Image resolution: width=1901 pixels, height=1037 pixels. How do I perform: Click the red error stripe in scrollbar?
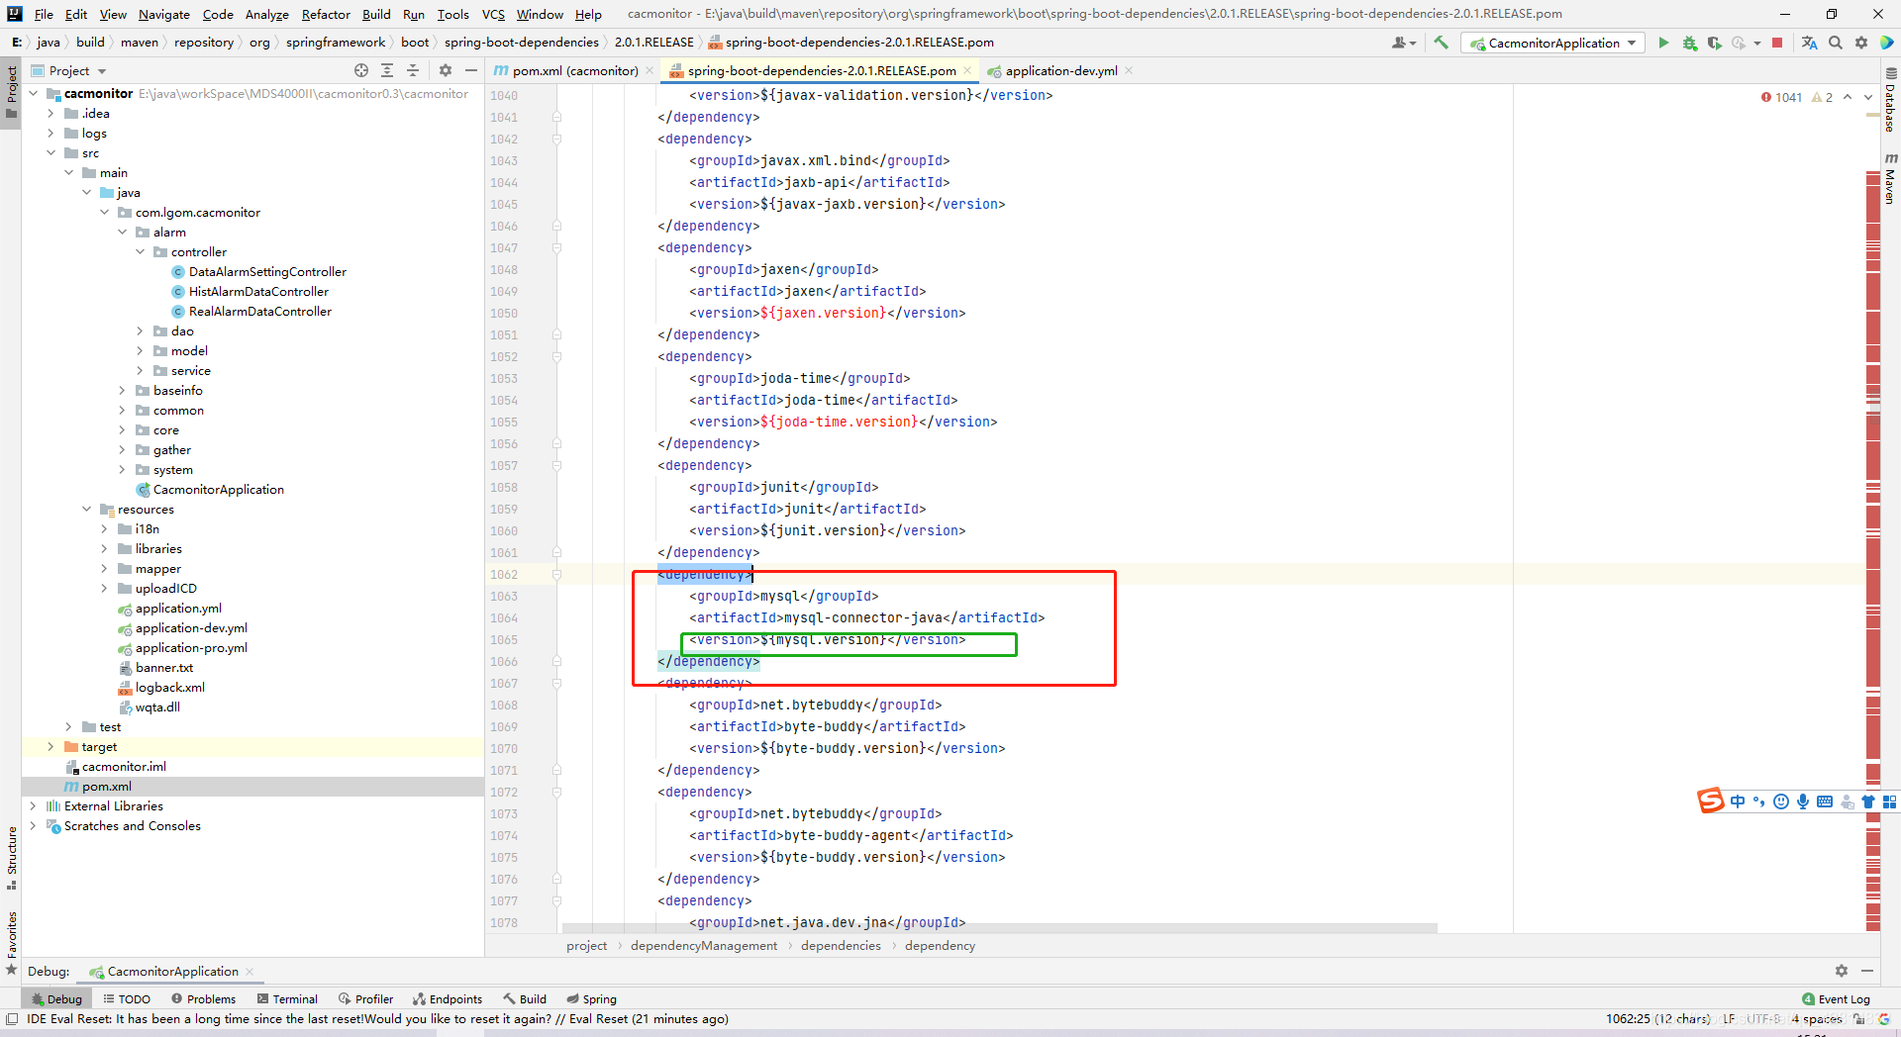click(x=1873, y=297)
